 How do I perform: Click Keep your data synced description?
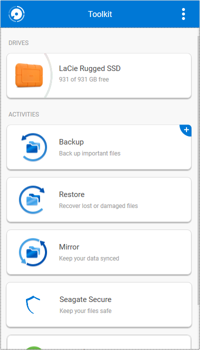click(x=89, y=258)
